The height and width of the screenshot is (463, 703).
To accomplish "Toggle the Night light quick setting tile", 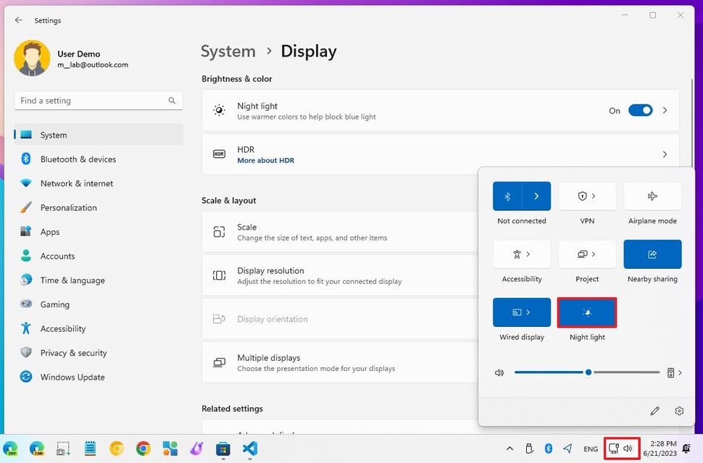I will click(x=587, y=312).
